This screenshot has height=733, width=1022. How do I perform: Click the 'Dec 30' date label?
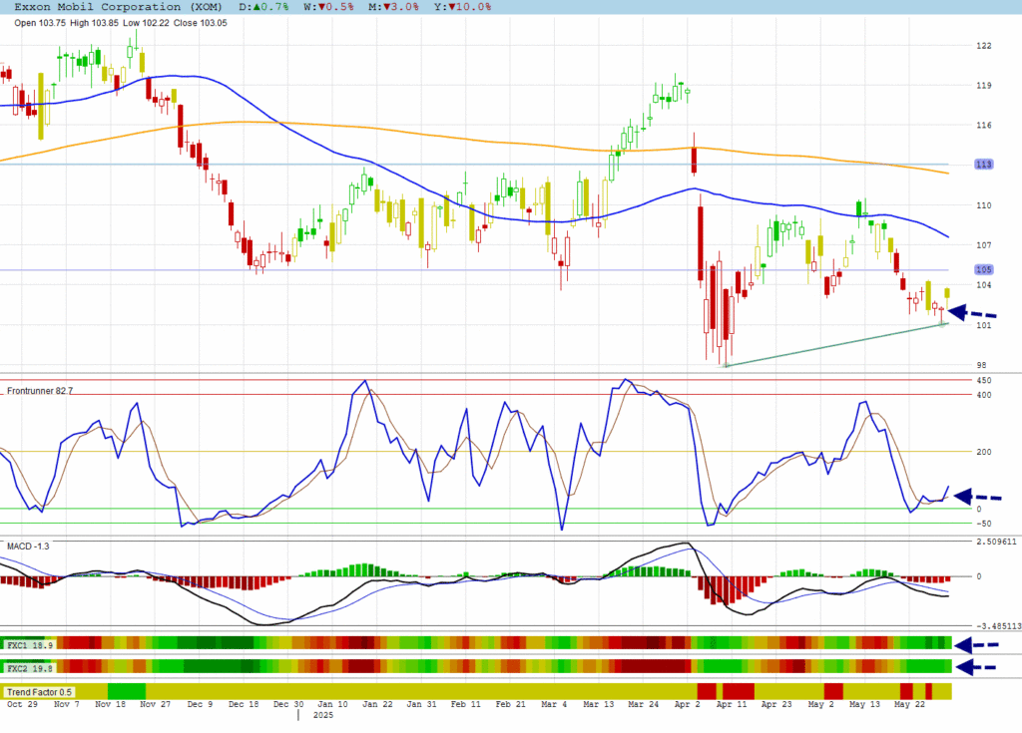pos(288,704)
